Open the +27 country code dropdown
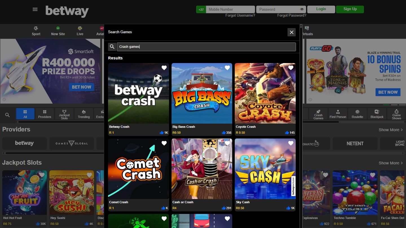The image size is (406, 228). point(201,9)
